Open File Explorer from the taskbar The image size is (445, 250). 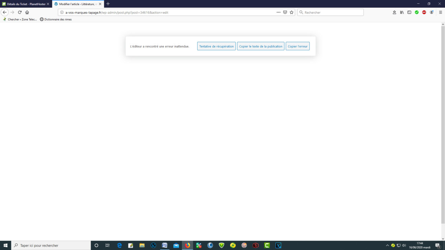[x=142, y=245]
